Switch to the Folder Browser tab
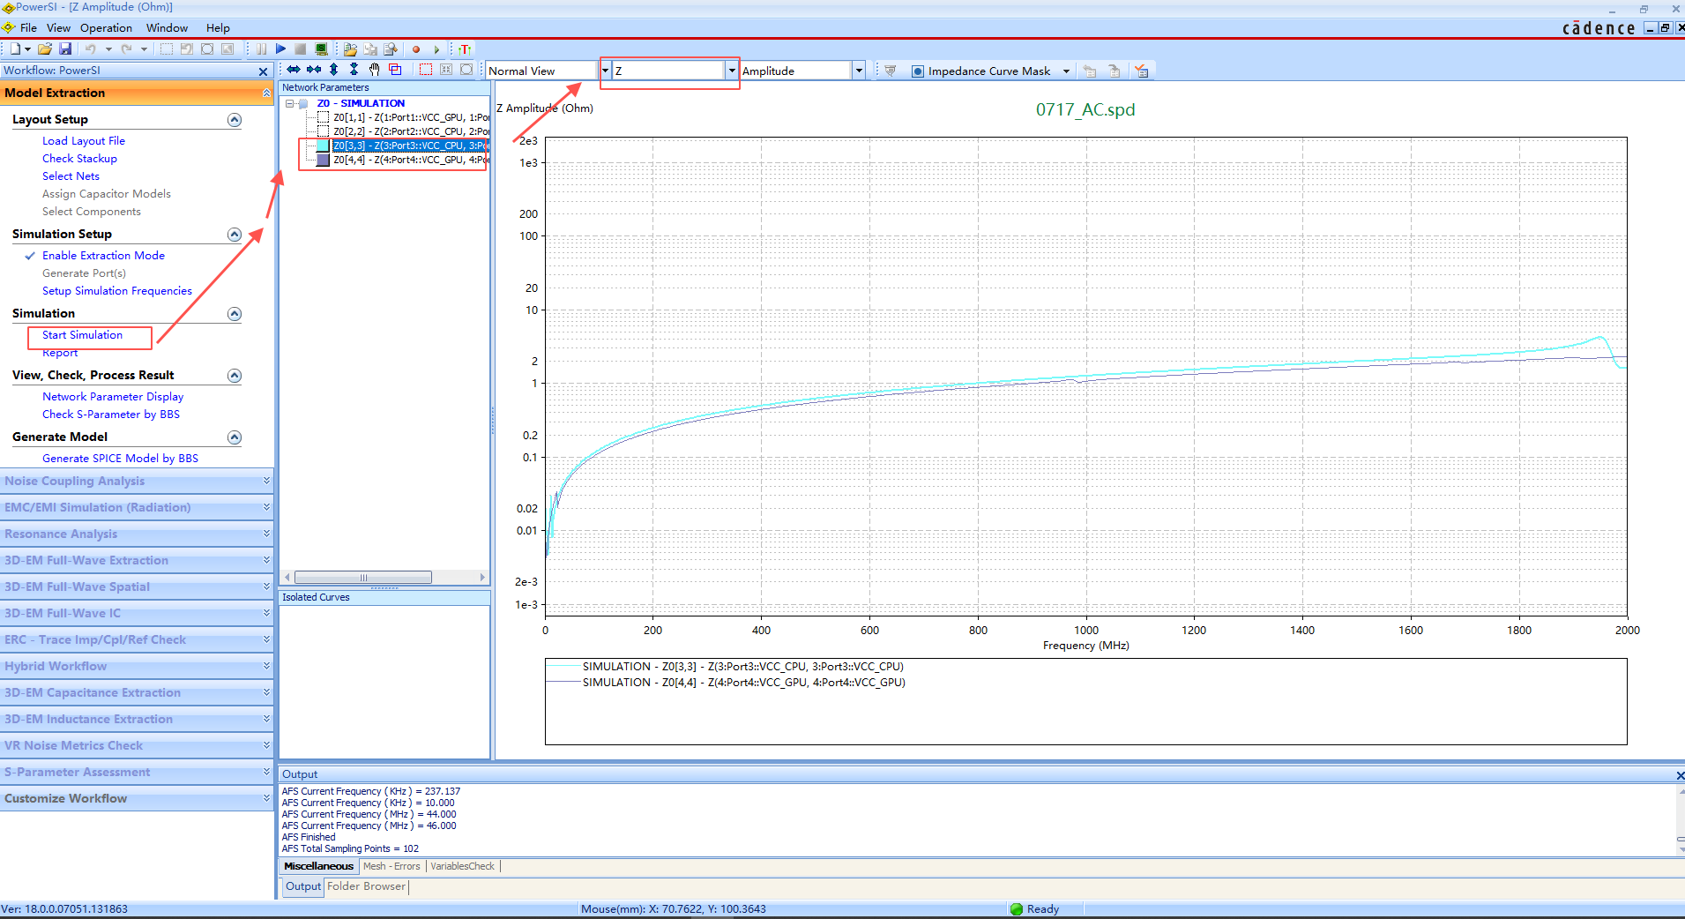Screen dimensions: 1685x919 point(366,886)
